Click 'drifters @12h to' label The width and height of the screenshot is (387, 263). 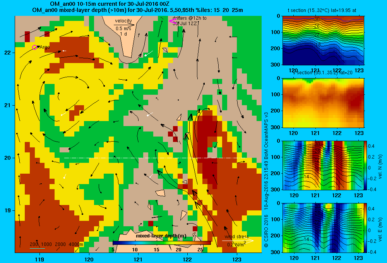pos(190,18)
